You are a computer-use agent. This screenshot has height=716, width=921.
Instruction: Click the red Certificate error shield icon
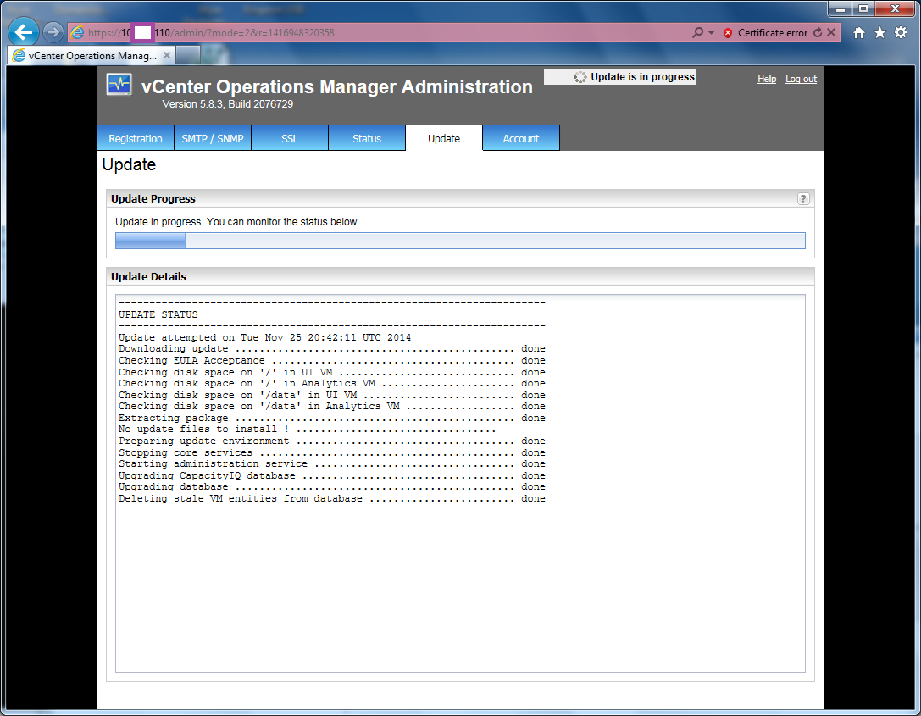(728, 33)
